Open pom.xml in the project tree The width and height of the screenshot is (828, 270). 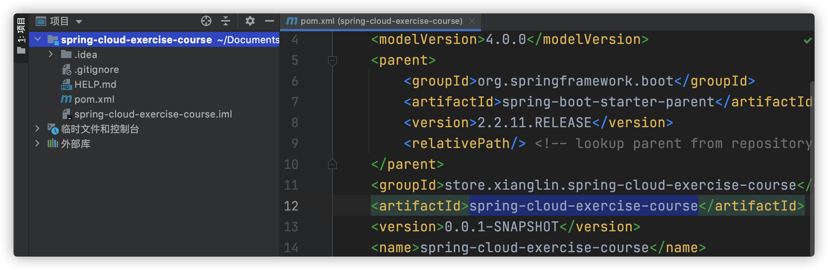[x=95, y=99]
